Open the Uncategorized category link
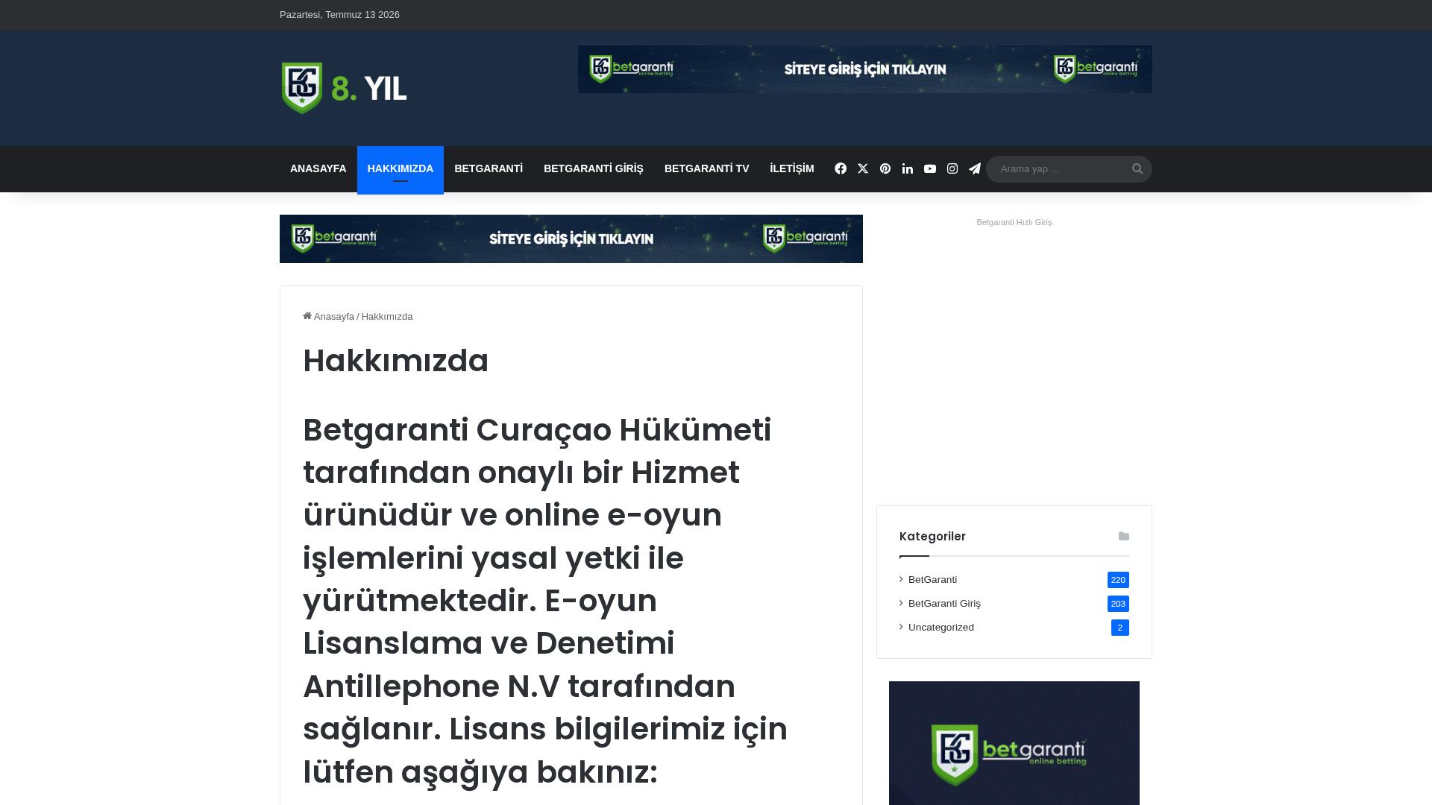This screenshot has height=805, width=1432. 941,628
